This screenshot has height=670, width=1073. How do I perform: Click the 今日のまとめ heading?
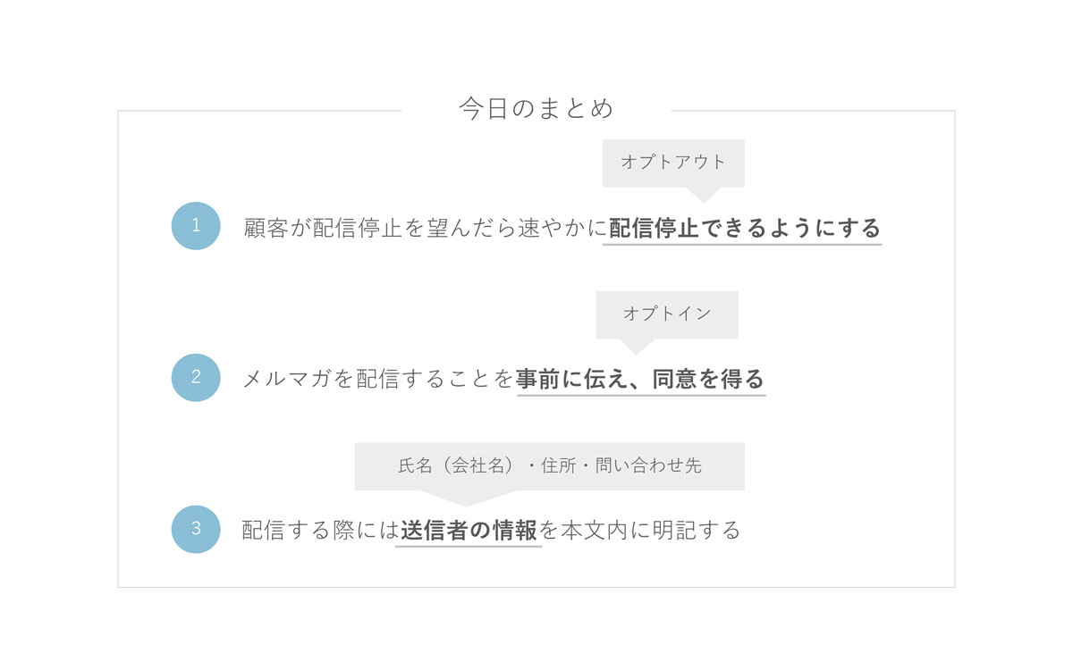tap(536, 109)
